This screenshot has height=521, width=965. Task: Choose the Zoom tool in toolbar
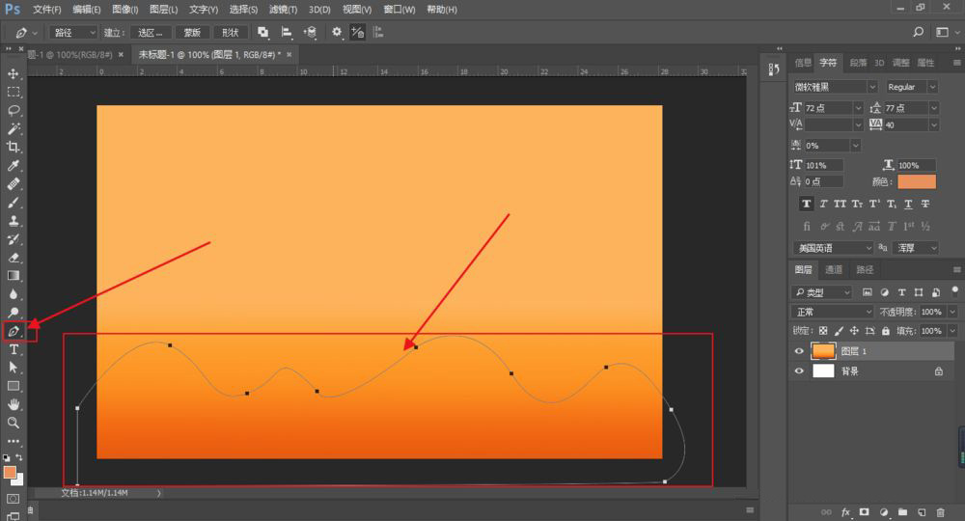14,423
